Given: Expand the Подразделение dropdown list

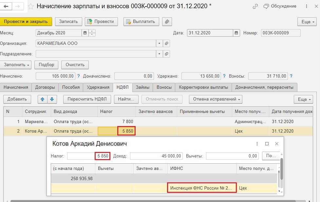Looking at the screenshot, I should click(x=159, y=54).
